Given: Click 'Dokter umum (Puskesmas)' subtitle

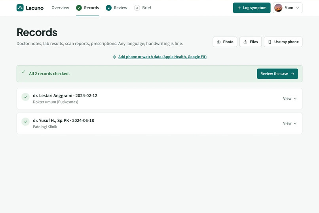Looking at the screenshot, I should [55, 102].
